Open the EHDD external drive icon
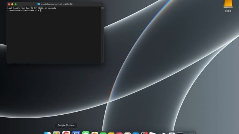239x134 pixels. pyautogui.click(x=228, y=4)
